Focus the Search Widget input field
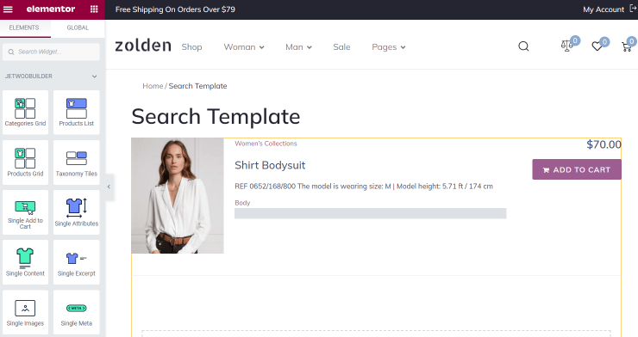This screenshot has height=337, width=638. (x=51, y=52)
